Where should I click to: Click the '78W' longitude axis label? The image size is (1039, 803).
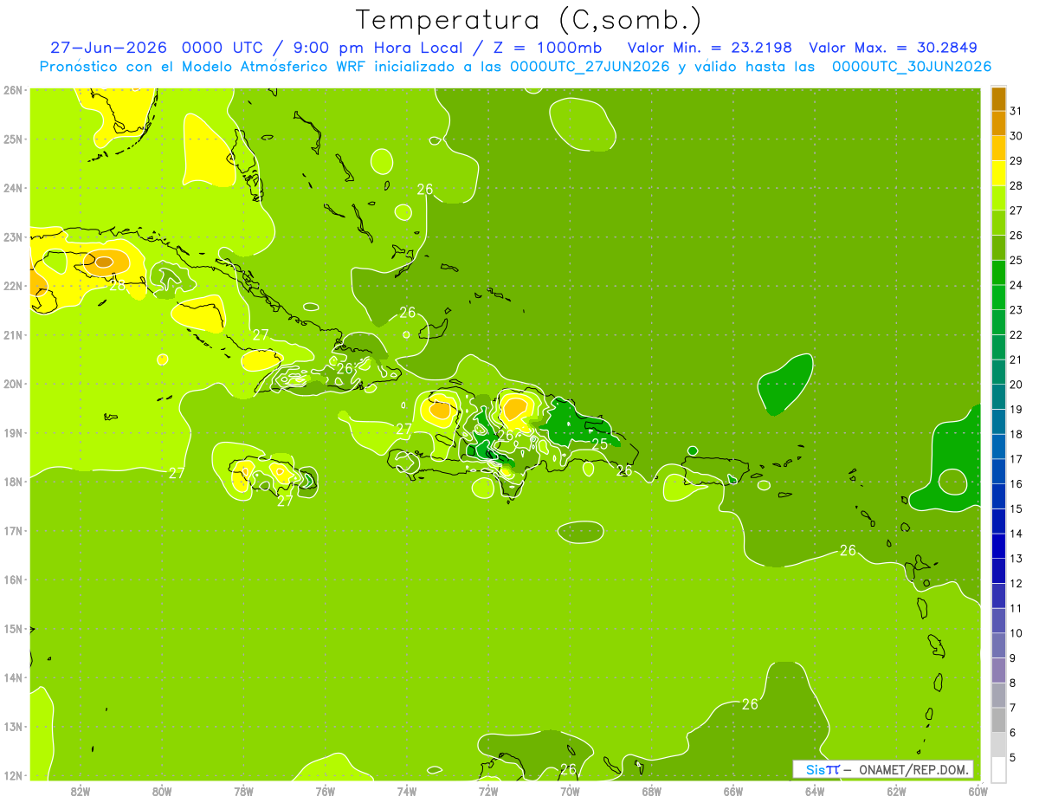[x=243, y=790]
